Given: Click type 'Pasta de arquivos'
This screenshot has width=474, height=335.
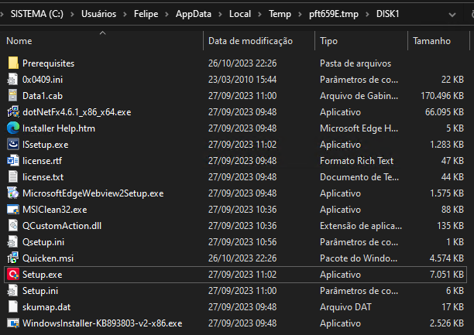Looking at the screenshot, I should pyautogui.click(x=355, y=63).
